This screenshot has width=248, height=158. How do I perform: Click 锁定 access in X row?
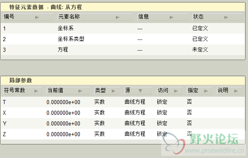(x=162, y=112)
